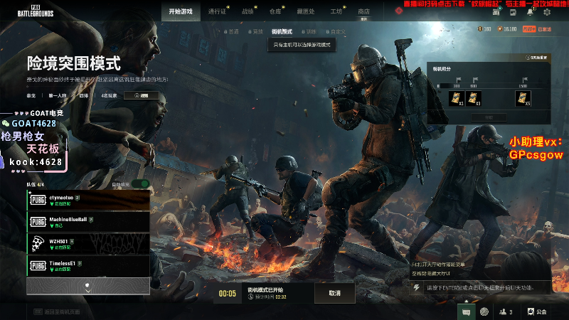
Task: Open the friends list showing 3
Action: coord(506,311)
